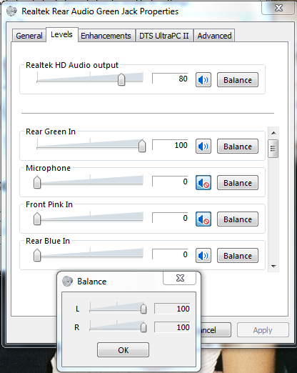Image resolution: width=297 pixels, height=373 pixels.
Task: Click the partially hidden Cancel button
Action: (x=216, y=330)
